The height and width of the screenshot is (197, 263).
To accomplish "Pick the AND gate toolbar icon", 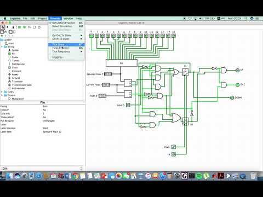I will point(35,27).
